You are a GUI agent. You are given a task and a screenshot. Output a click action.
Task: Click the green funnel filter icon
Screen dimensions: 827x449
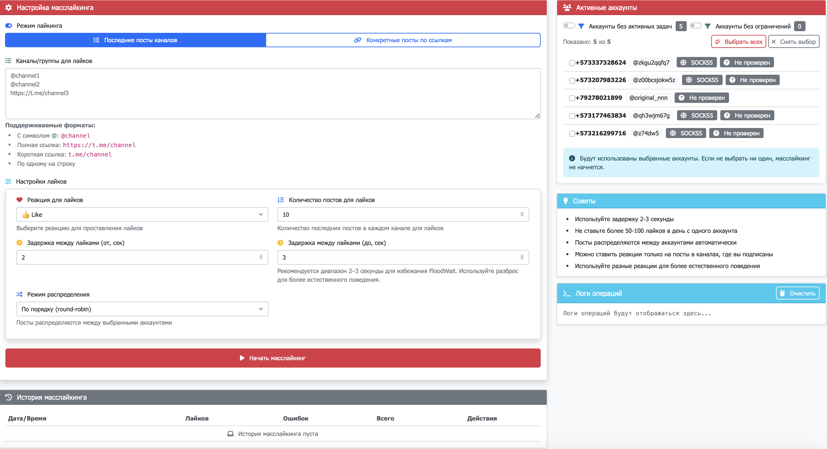(708, 26)
